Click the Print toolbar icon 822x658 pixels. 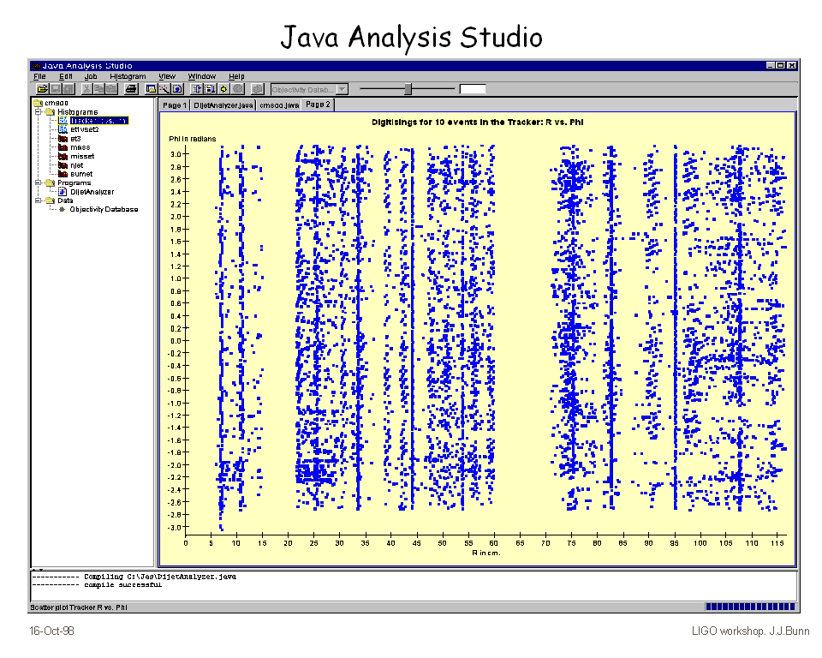pyautogui.click(x=130, y=88)
